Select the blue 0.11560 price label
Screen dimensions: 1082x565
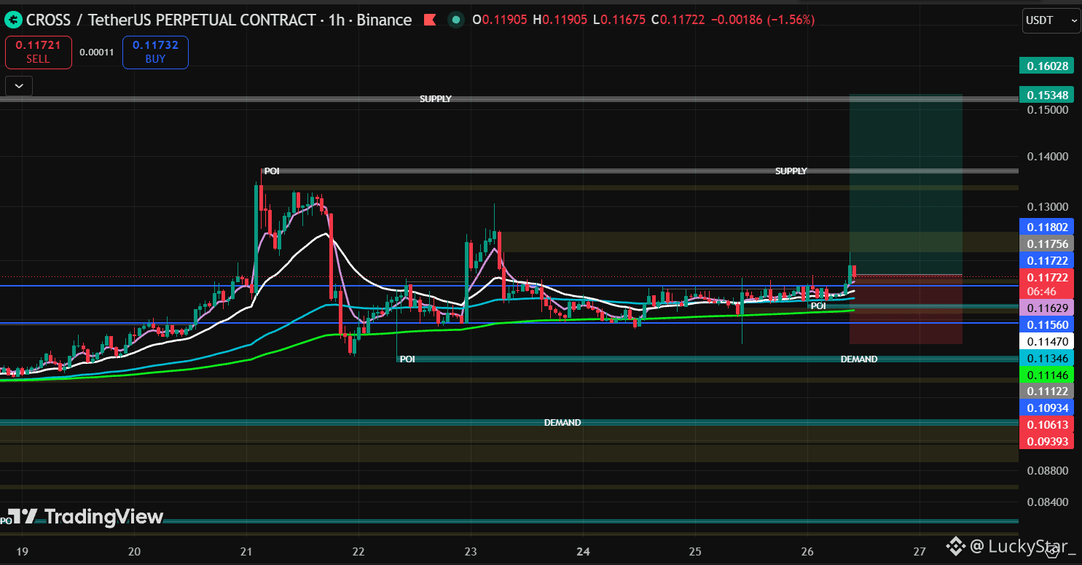click(1047, 324)
